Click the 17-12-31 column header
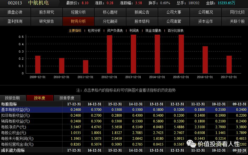The height and width of the screenshot is (155, 248). coord(74,104)
